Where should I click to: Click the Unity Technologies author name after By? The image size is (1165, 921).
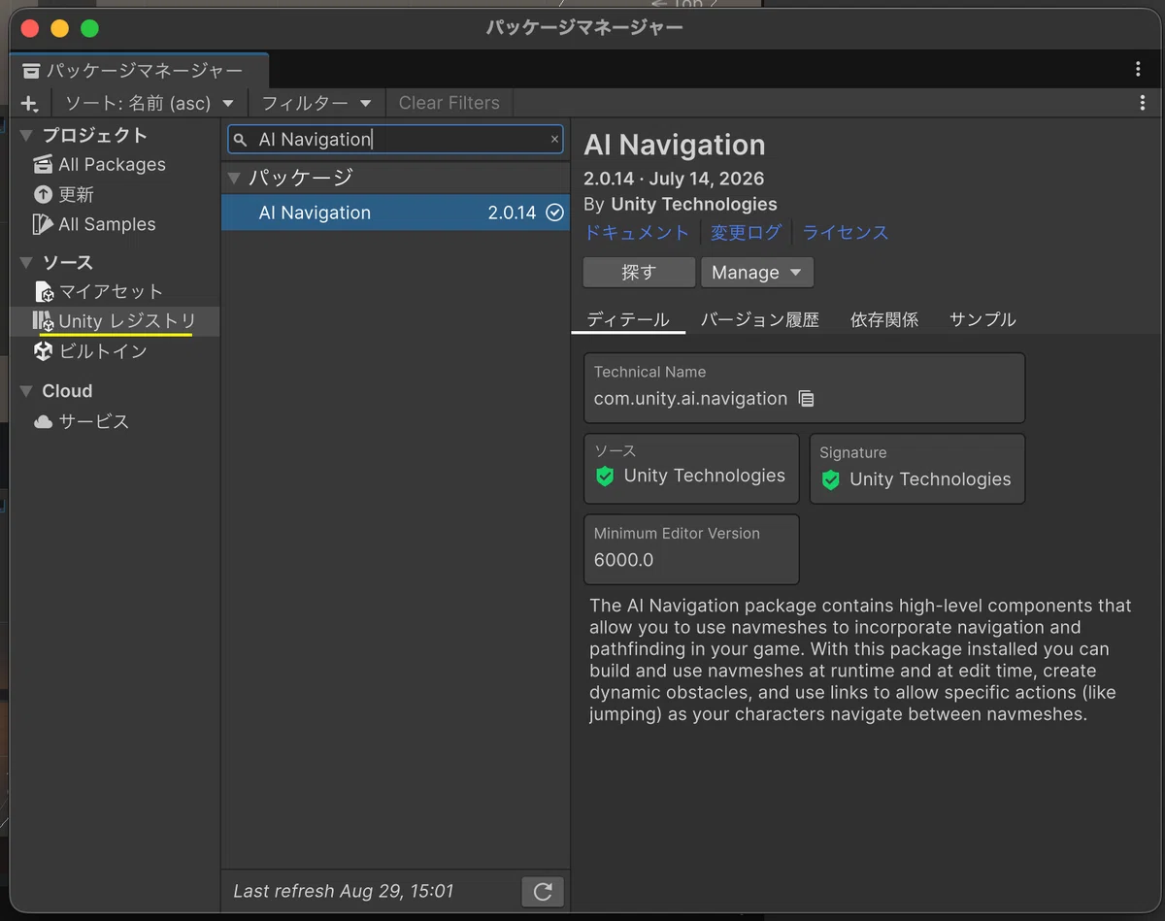tap(694, 205)
